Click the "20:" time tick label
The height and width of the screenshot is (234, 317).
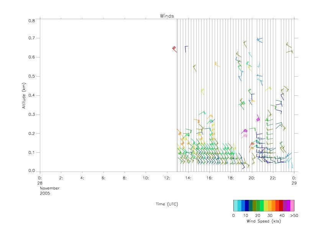[x=252, y=178]
